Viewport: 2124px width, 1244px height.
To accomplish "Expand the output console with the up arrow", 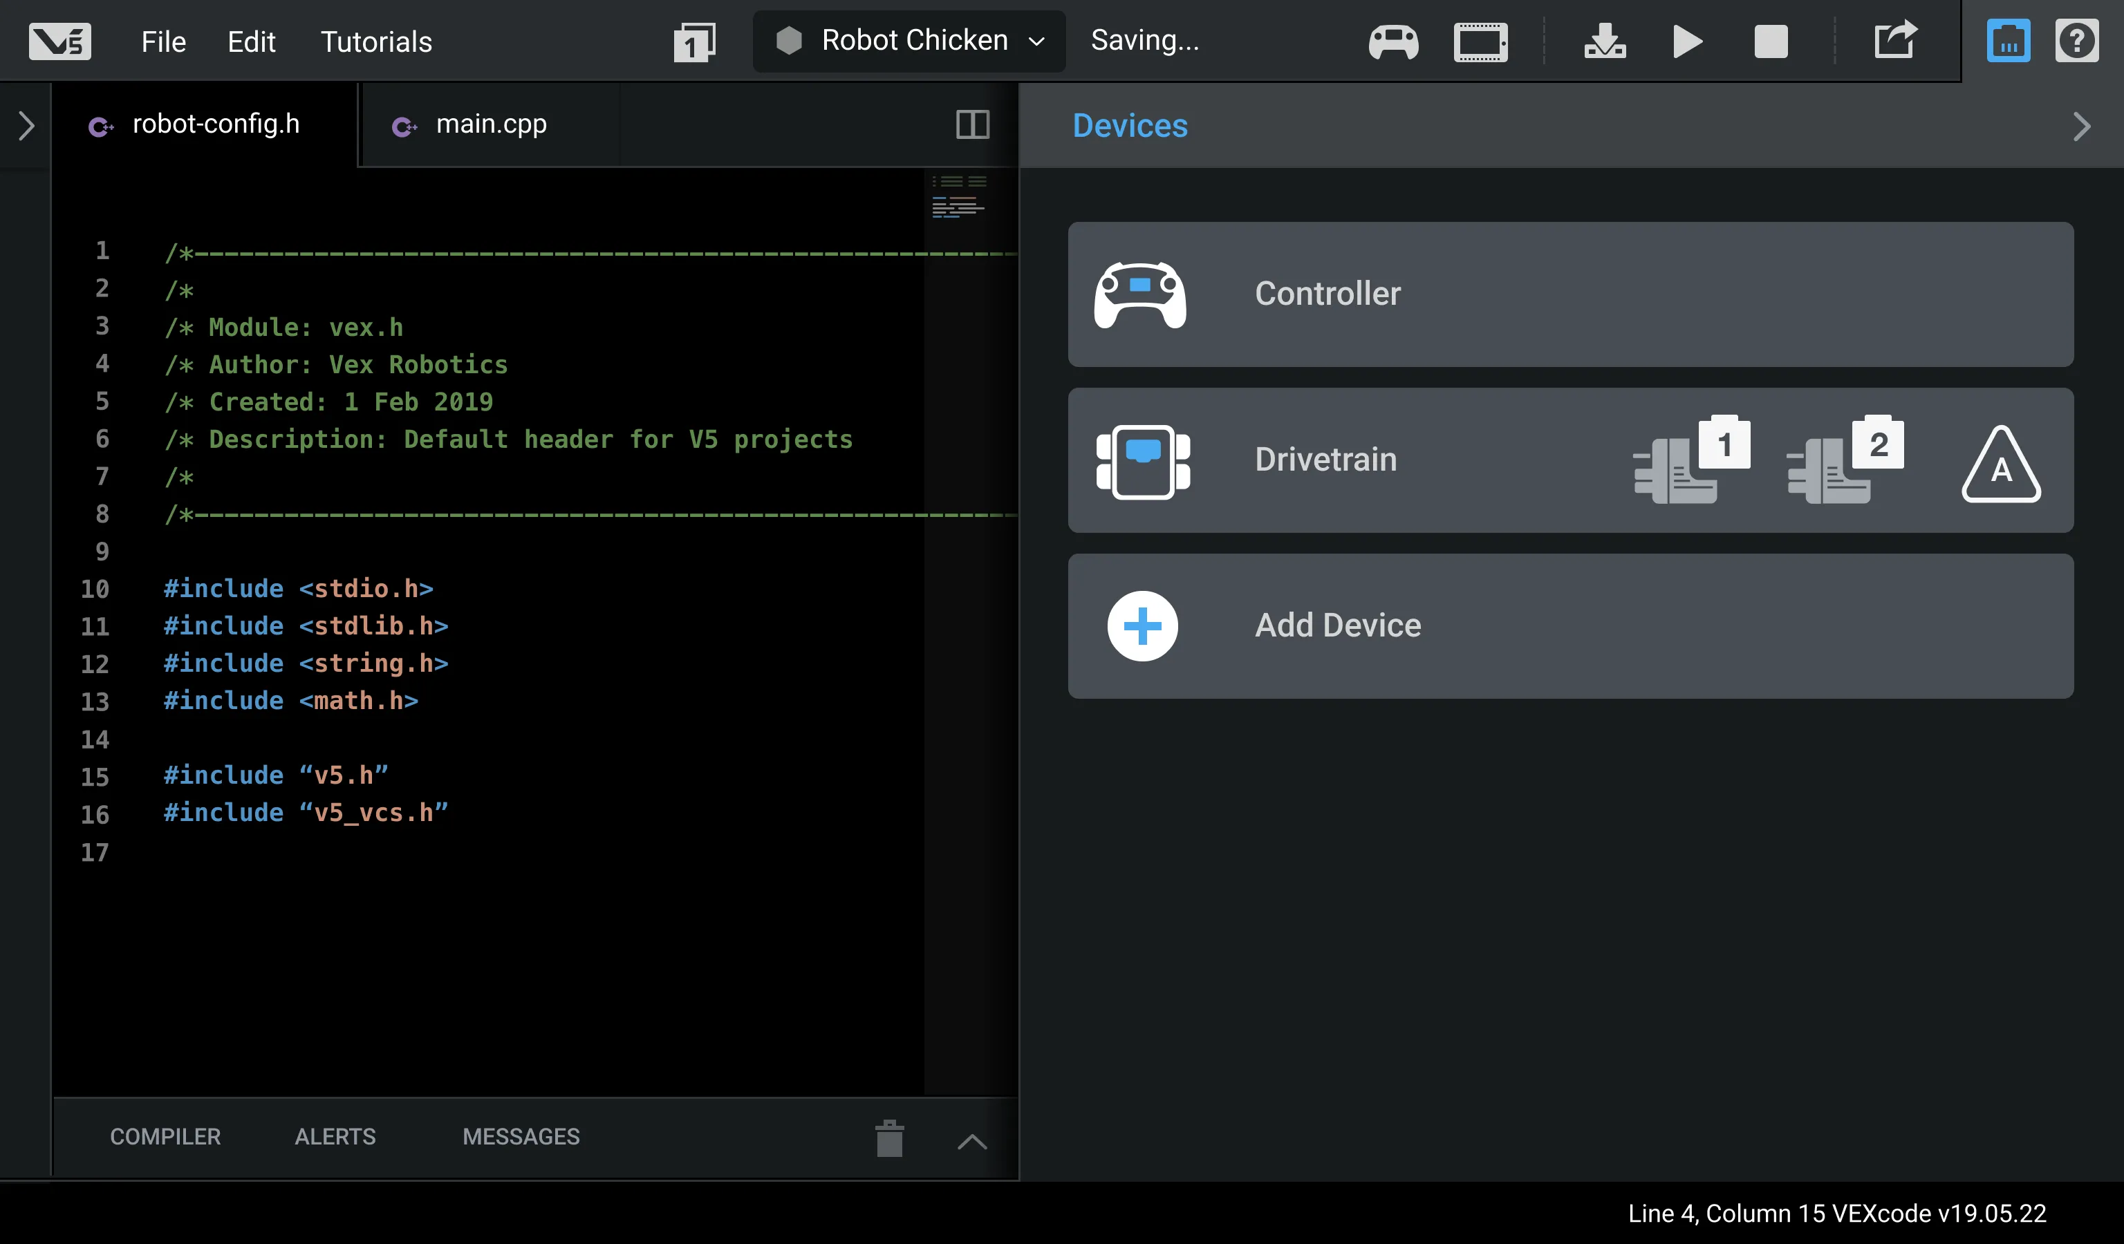I will pos(972,1140).
